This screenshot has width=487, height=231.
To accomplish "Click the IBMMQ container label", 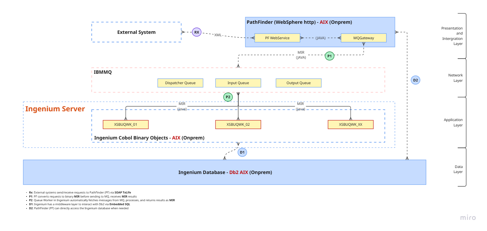I will [103, 72].
